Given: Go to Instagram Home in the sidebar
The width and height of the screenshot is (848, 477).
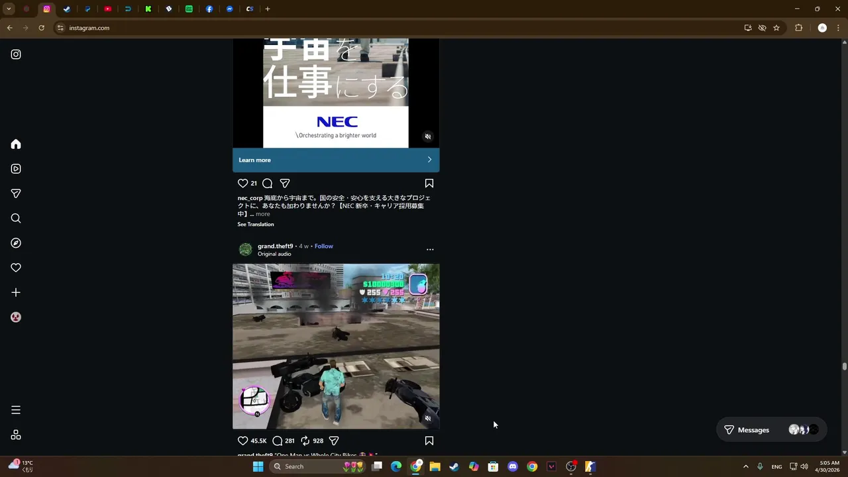Looking at the screenshot, I should point(16,144).
